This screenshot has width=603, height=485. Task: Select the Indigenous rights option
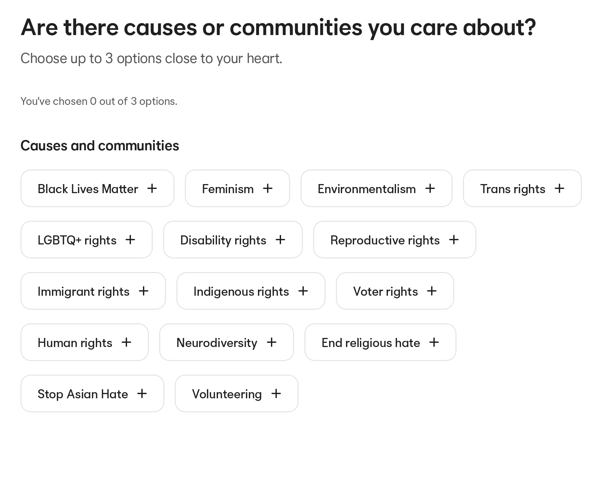pos(250,291)
